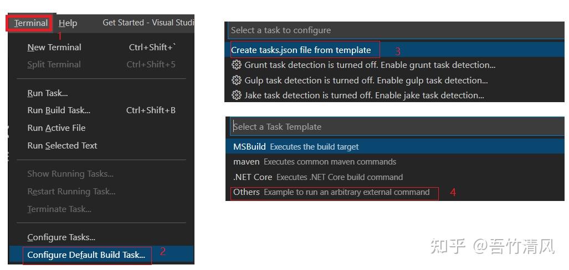569x270 pixels.
Task: Select maven task template
Action: click(395, 162)
